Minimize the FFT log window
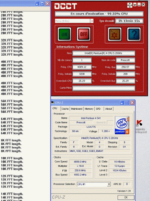150x201 pixels. click(37, 3)
